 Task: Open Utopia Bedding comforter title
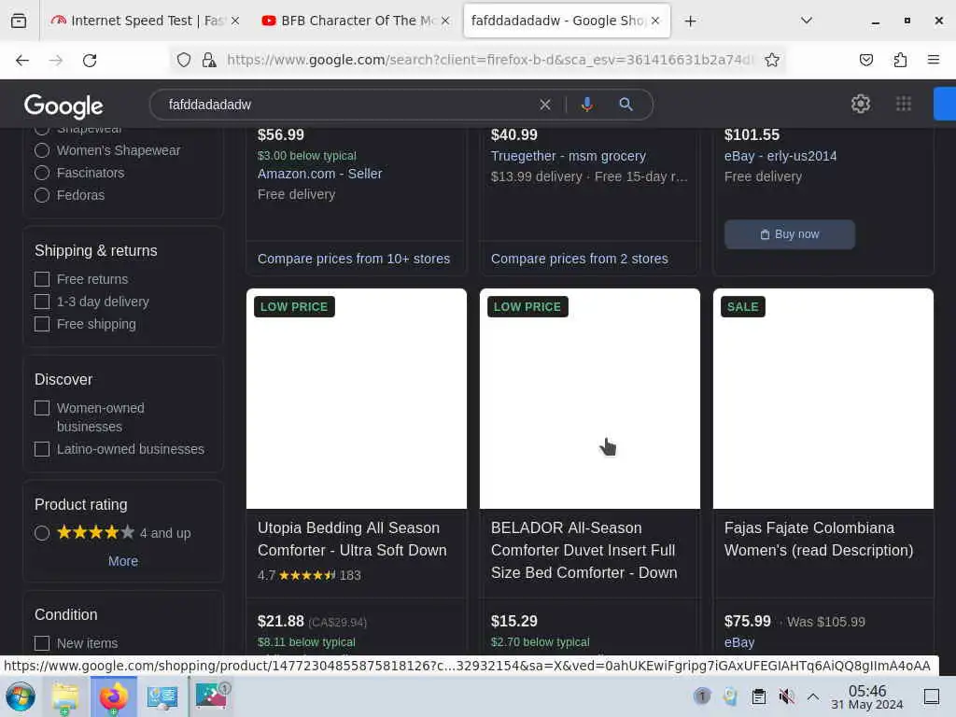pos(352,539)
